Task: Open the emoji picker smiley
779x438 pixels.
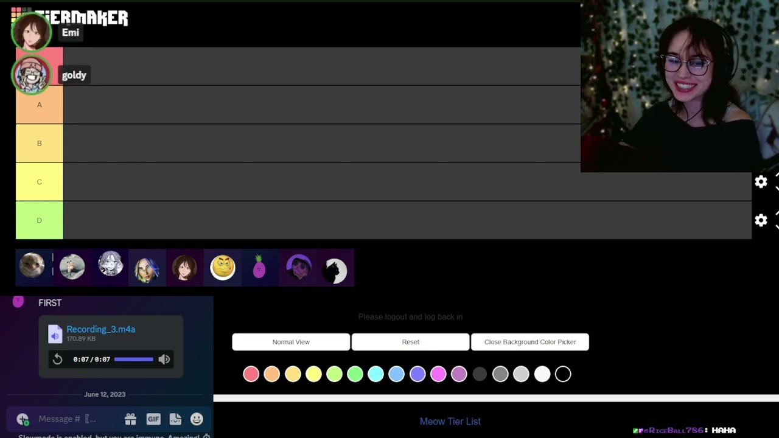Action: click(197, 419)
